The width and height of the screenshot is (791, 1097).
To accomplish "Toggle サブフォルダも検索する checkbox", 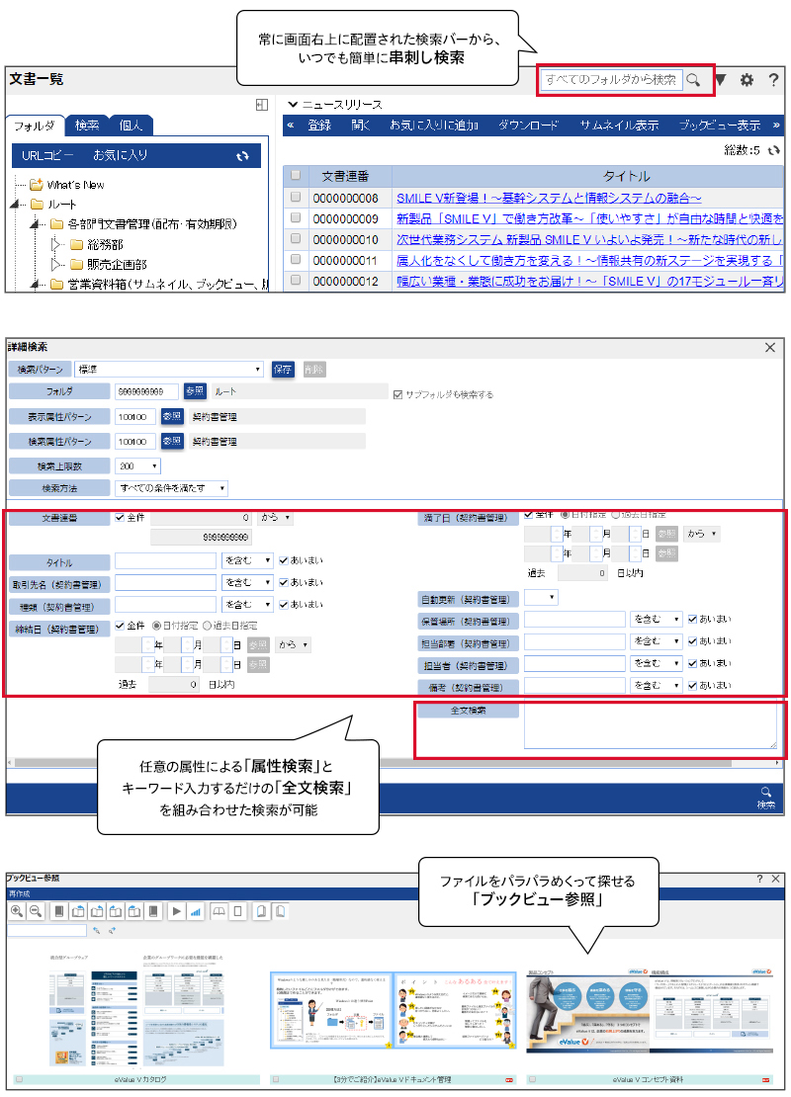I will tap(398, 394).
